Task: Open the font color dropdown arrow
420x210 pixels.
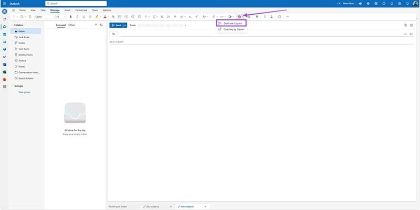Action: 108,17
